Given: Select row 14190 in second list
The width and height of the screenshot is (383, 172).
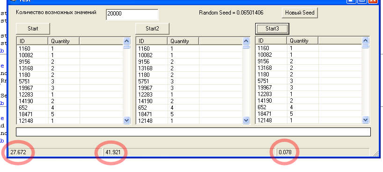Looking at the screenshot, I should pos(189,101).
